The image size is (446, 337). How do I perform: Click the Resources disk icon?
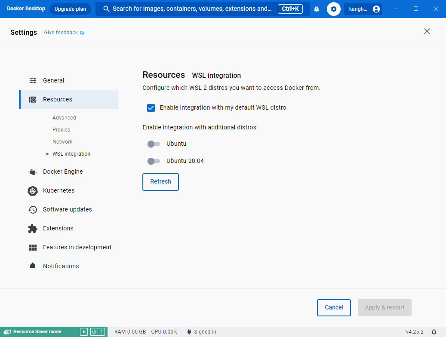(33, 100)
